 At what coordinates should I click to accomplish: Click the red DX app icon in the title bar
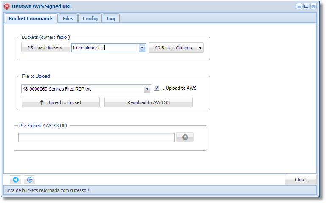coord(7,6)
